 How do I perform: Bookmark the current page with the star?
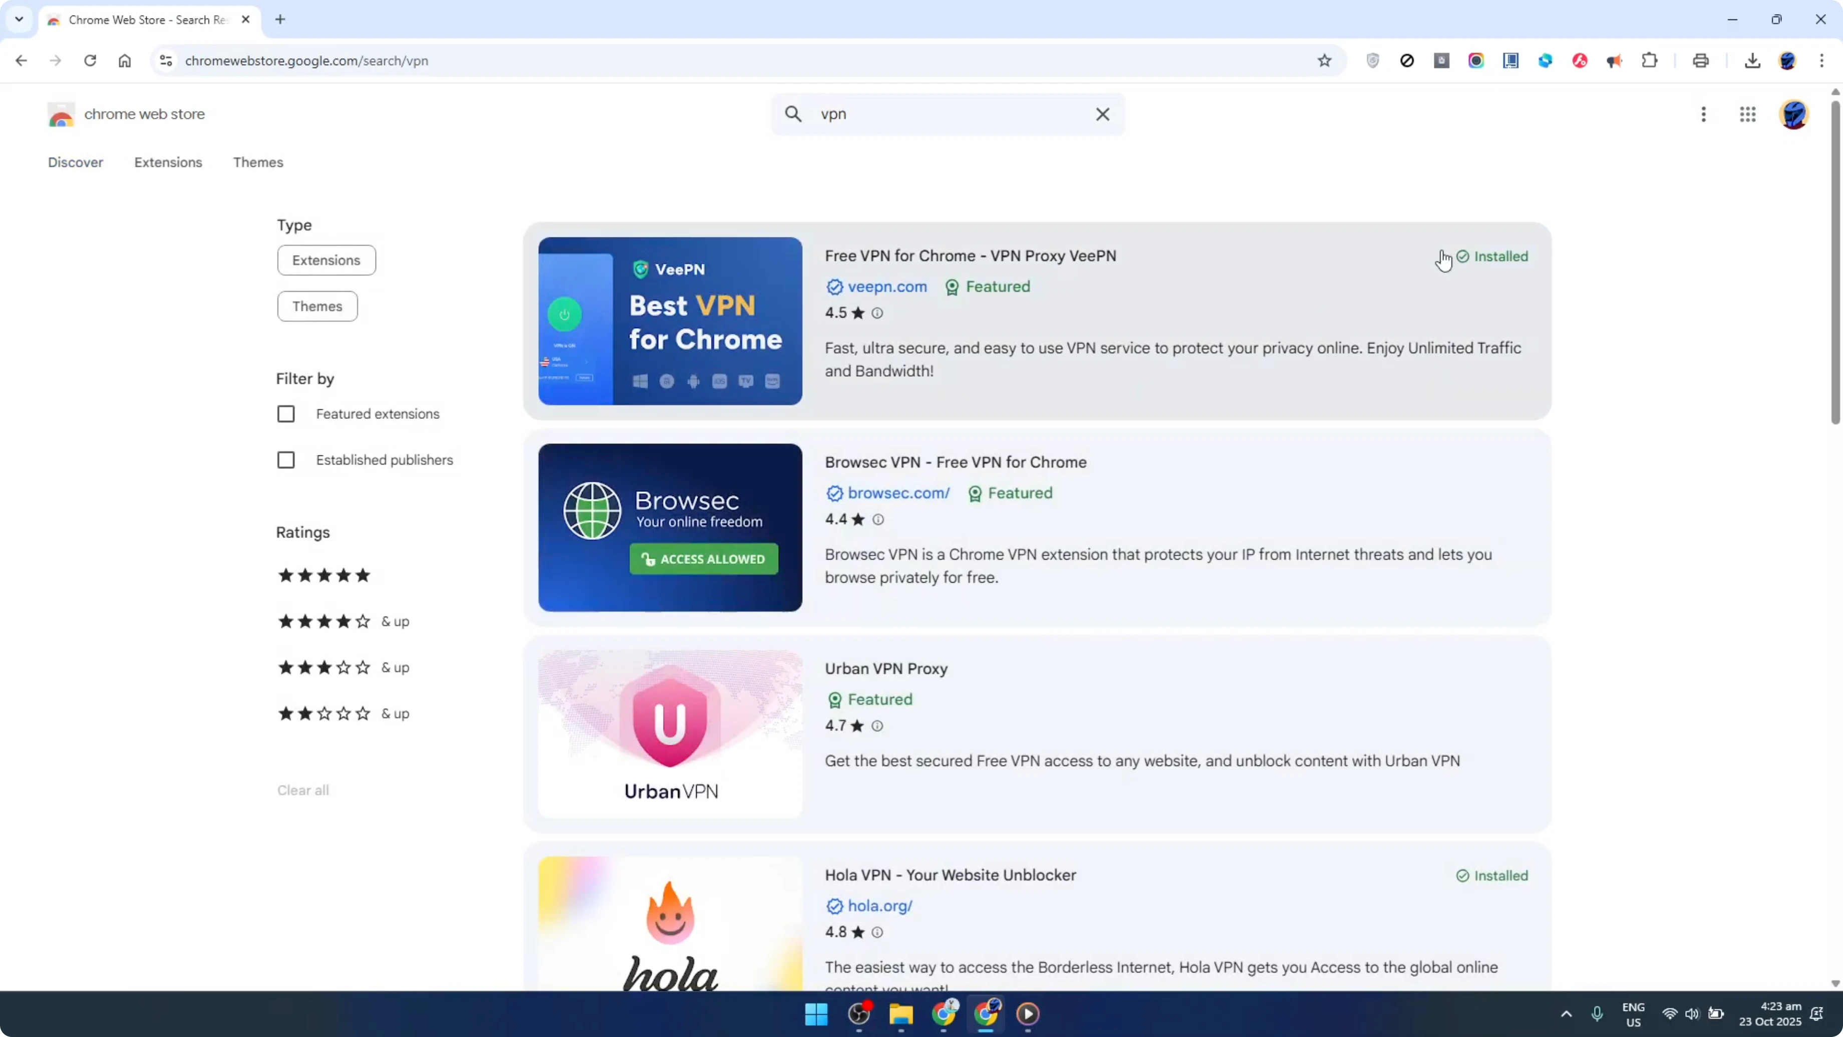click(1324, 61)
